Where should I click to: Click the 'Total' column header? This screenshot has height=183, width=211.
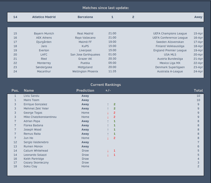(x=198, y=90)
